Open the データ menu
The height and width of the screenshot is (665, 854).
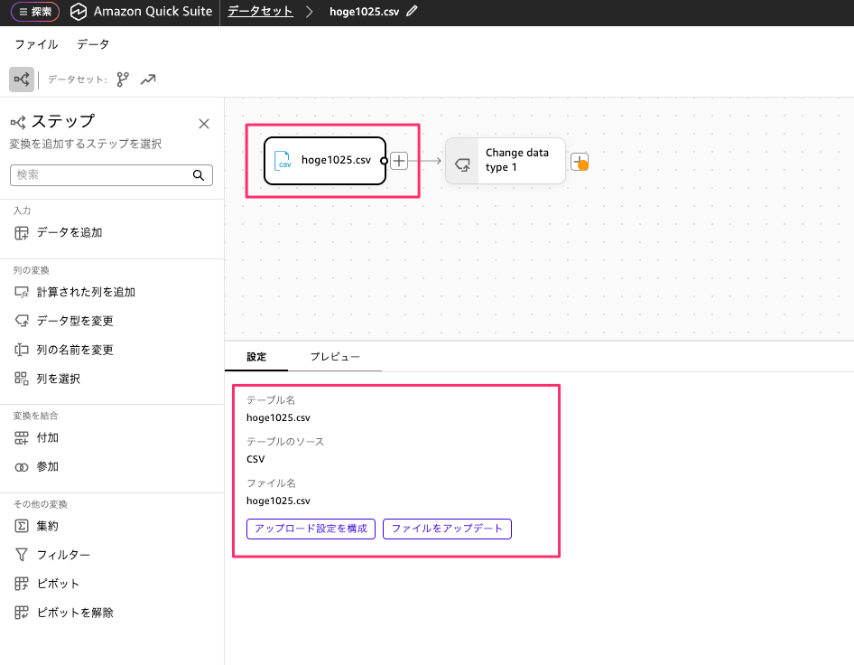[93, 44]
